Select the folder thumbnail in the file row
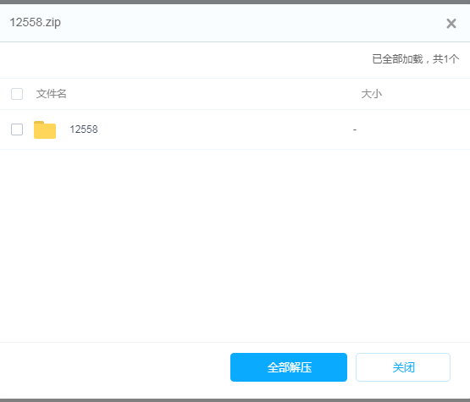Image resolution: width=470 pixels, height=402 pixels. [x=45, y=129]
